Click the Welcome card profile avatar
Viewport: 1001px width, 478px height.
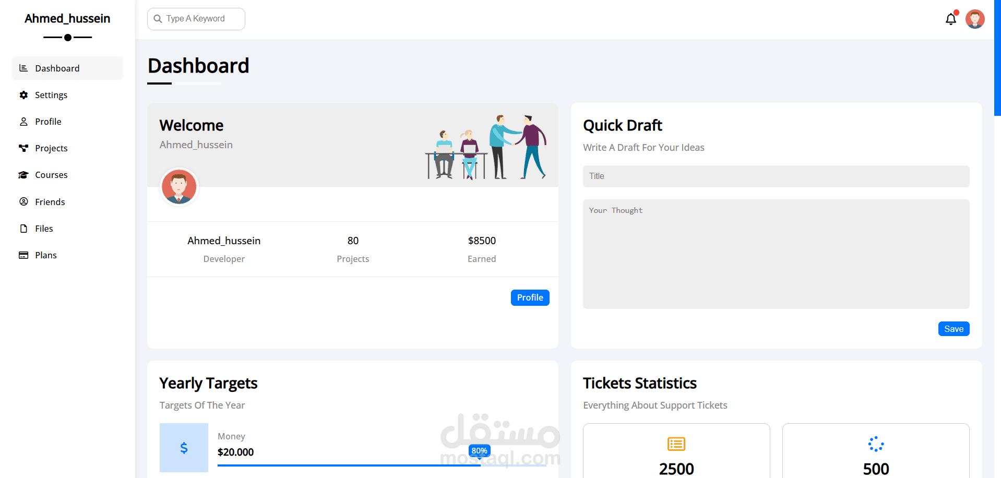point(179,187)
